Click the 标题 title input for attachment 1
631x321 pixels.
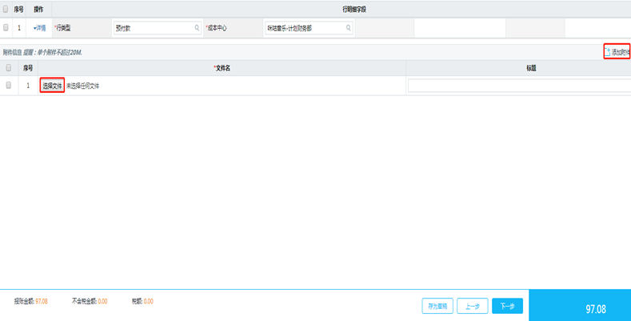click(x=520, y=86)
